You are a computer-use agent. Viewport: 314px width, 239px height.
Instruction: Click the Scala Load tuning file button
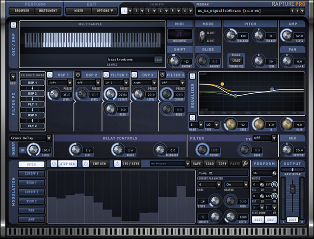point(235,62)
